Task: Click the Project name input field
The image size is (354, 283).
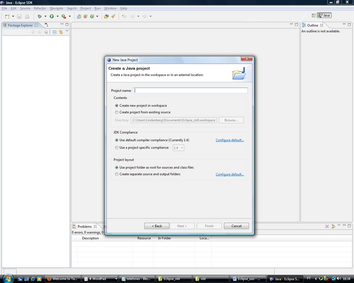Action: tap(190, 91)
